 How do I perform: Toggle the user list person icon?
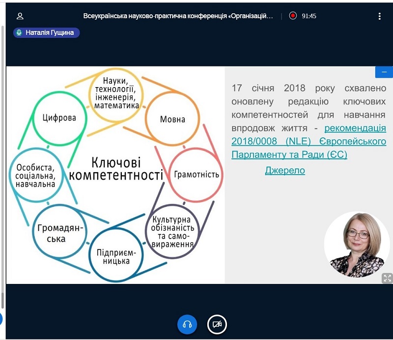[20, 16]
